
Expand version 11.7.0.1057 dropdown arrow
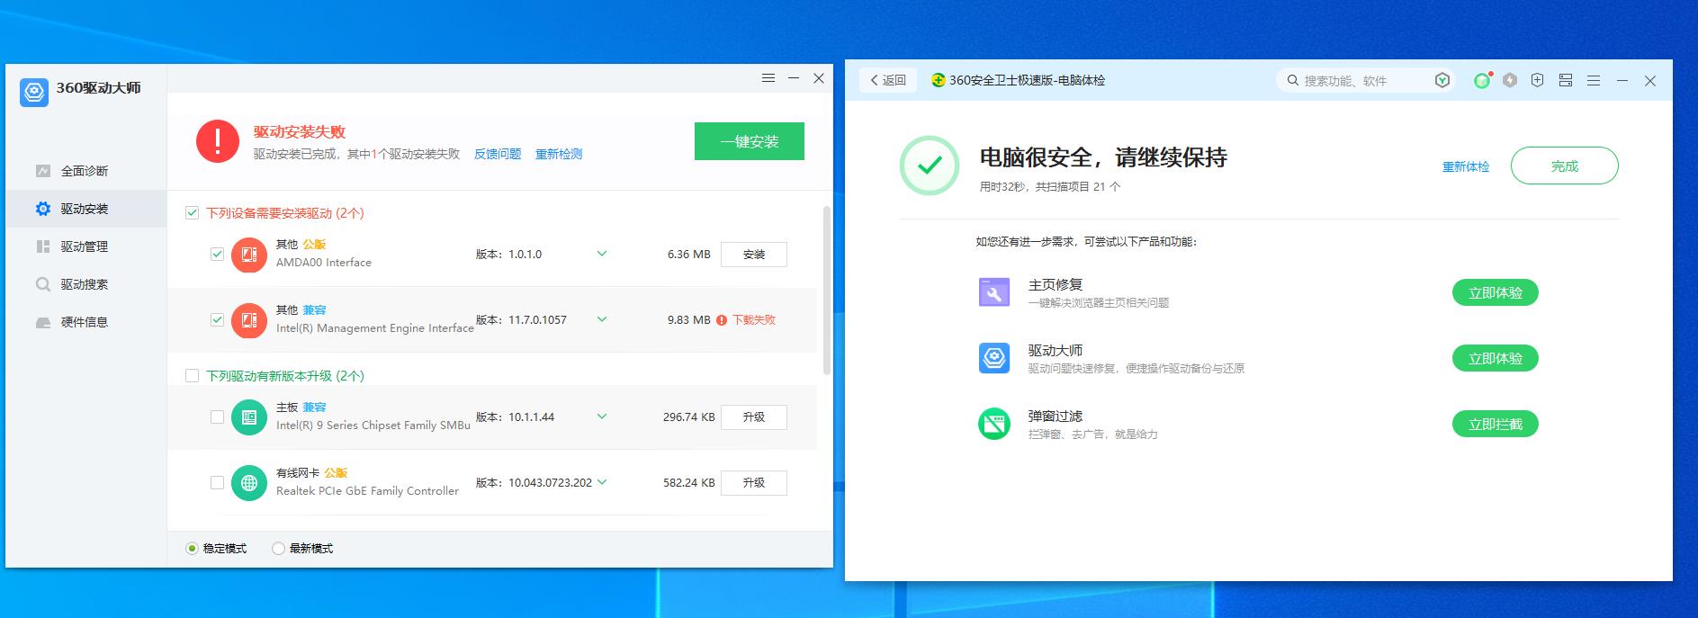coord(602,319)
